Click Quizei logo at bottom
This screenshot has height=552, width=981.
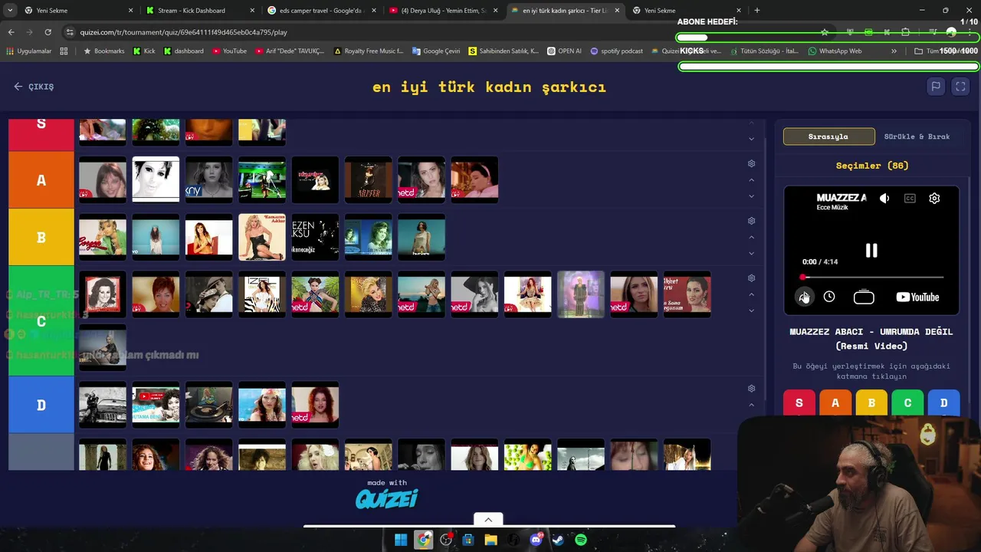tap(386, 499)
